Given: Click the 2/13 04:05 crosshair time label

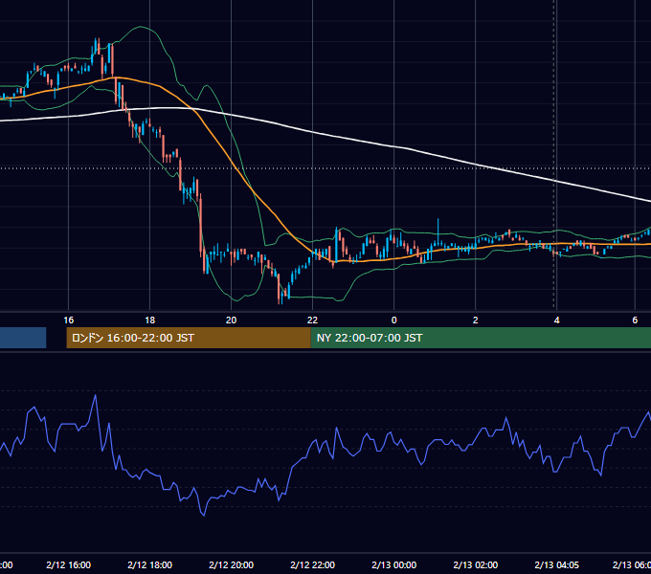Looking at the screenshot, I should tap(557, 564).
